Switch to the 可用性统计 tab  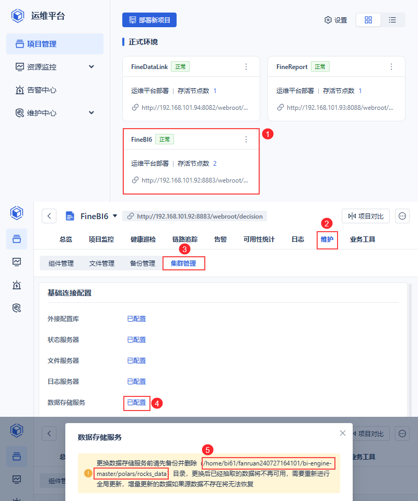tap(259, 240)
